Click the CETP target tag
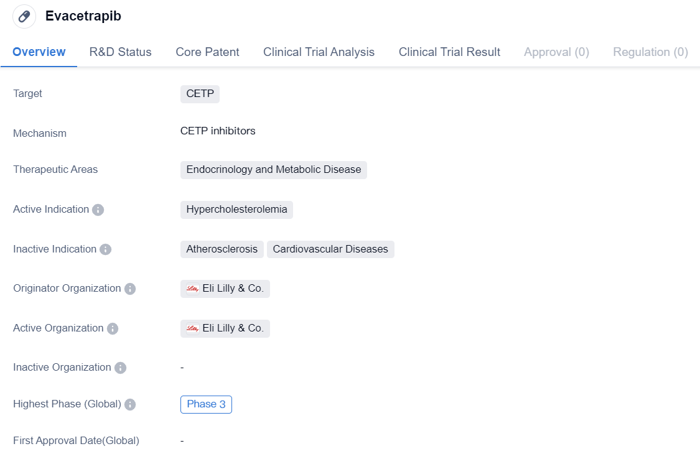The image size is (700, 459). pos(200,94)
